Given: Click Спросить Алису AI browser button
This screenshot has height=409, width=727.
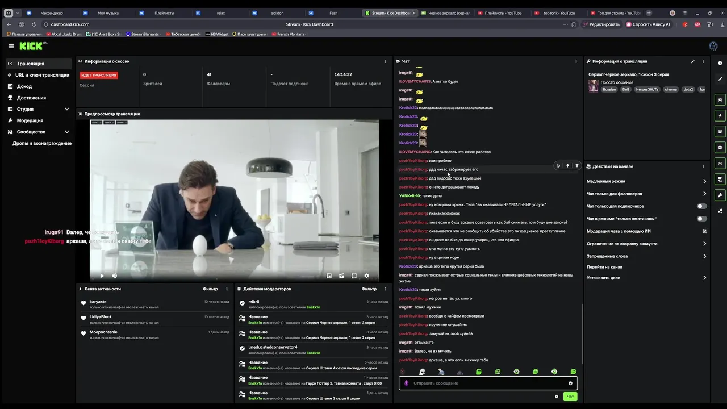Looking at the screenshot, I should point(648,24).
